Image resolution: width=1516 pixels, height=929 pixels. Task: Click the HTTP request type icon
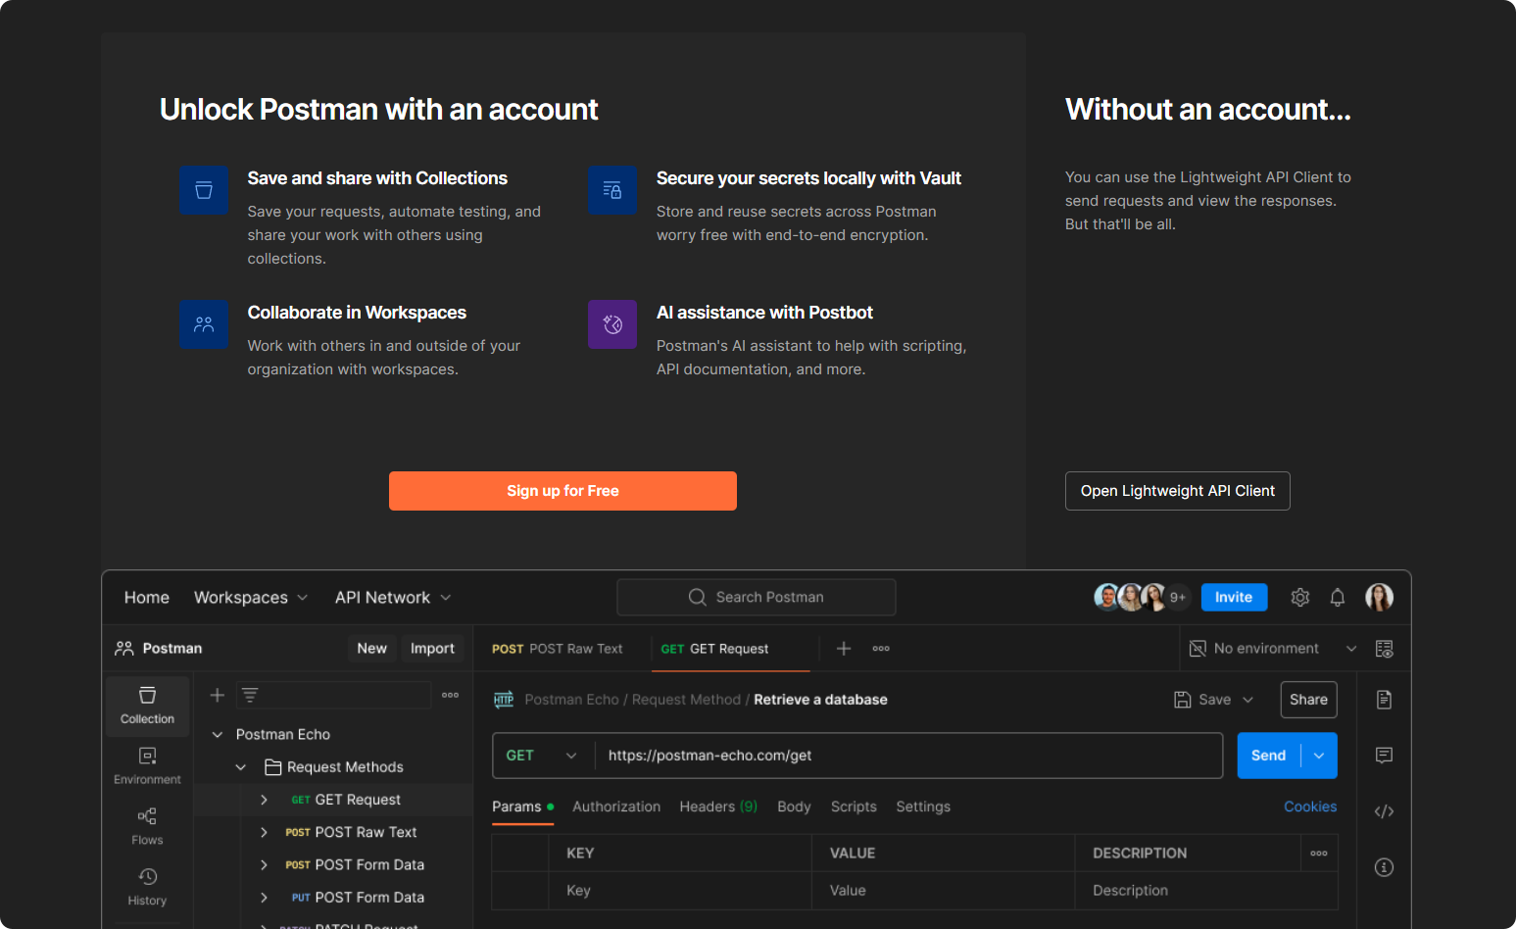coord(504,700)
